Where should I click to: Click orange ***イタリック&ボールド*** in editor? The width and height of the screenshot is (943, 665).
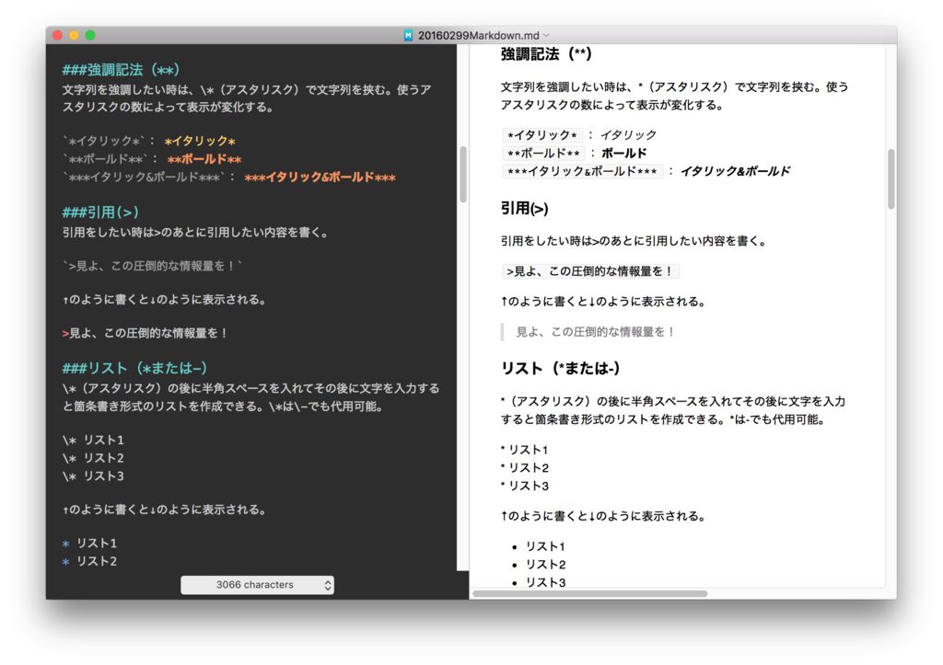coord(320,178)
